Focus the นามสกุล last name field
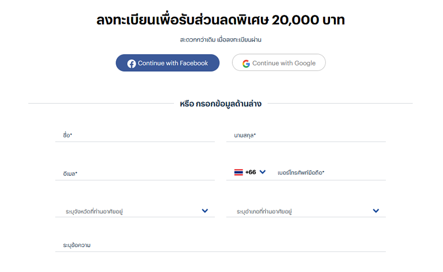 point(306,135)
